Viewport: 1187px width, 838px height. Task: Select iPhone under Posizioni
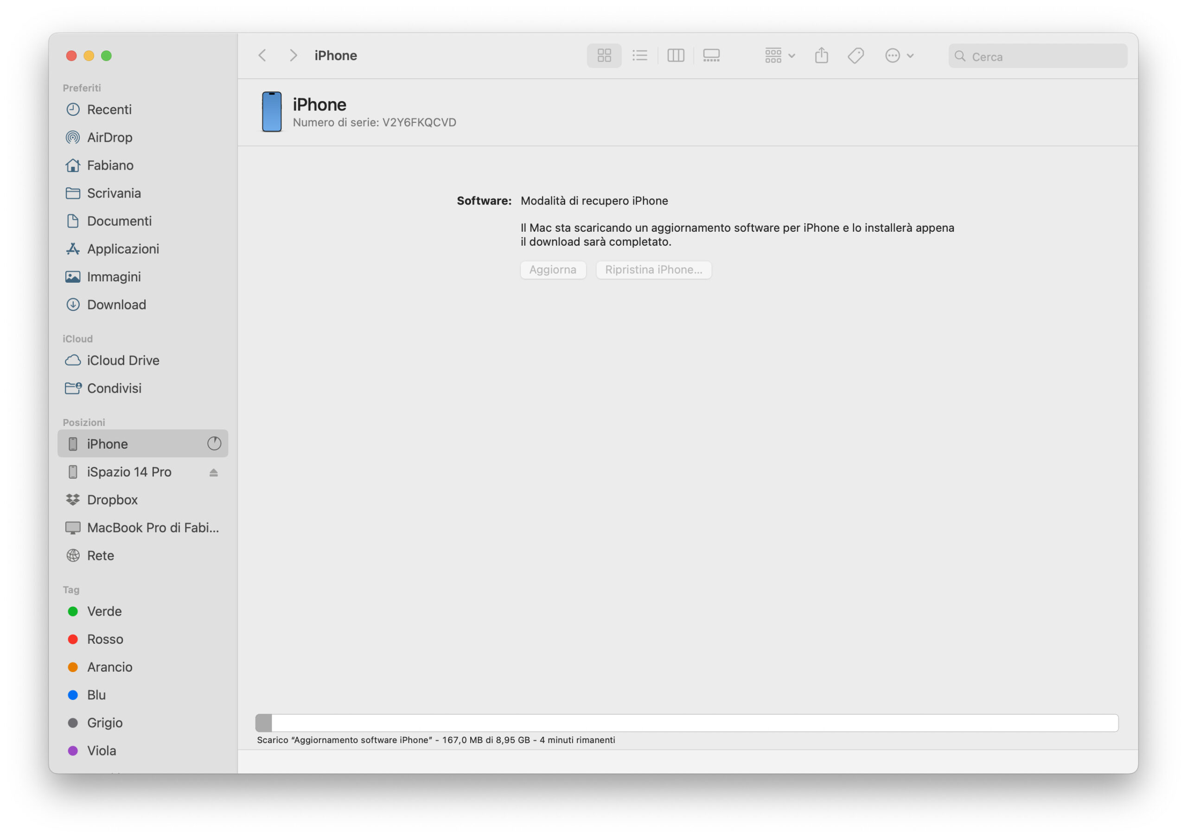143,444
